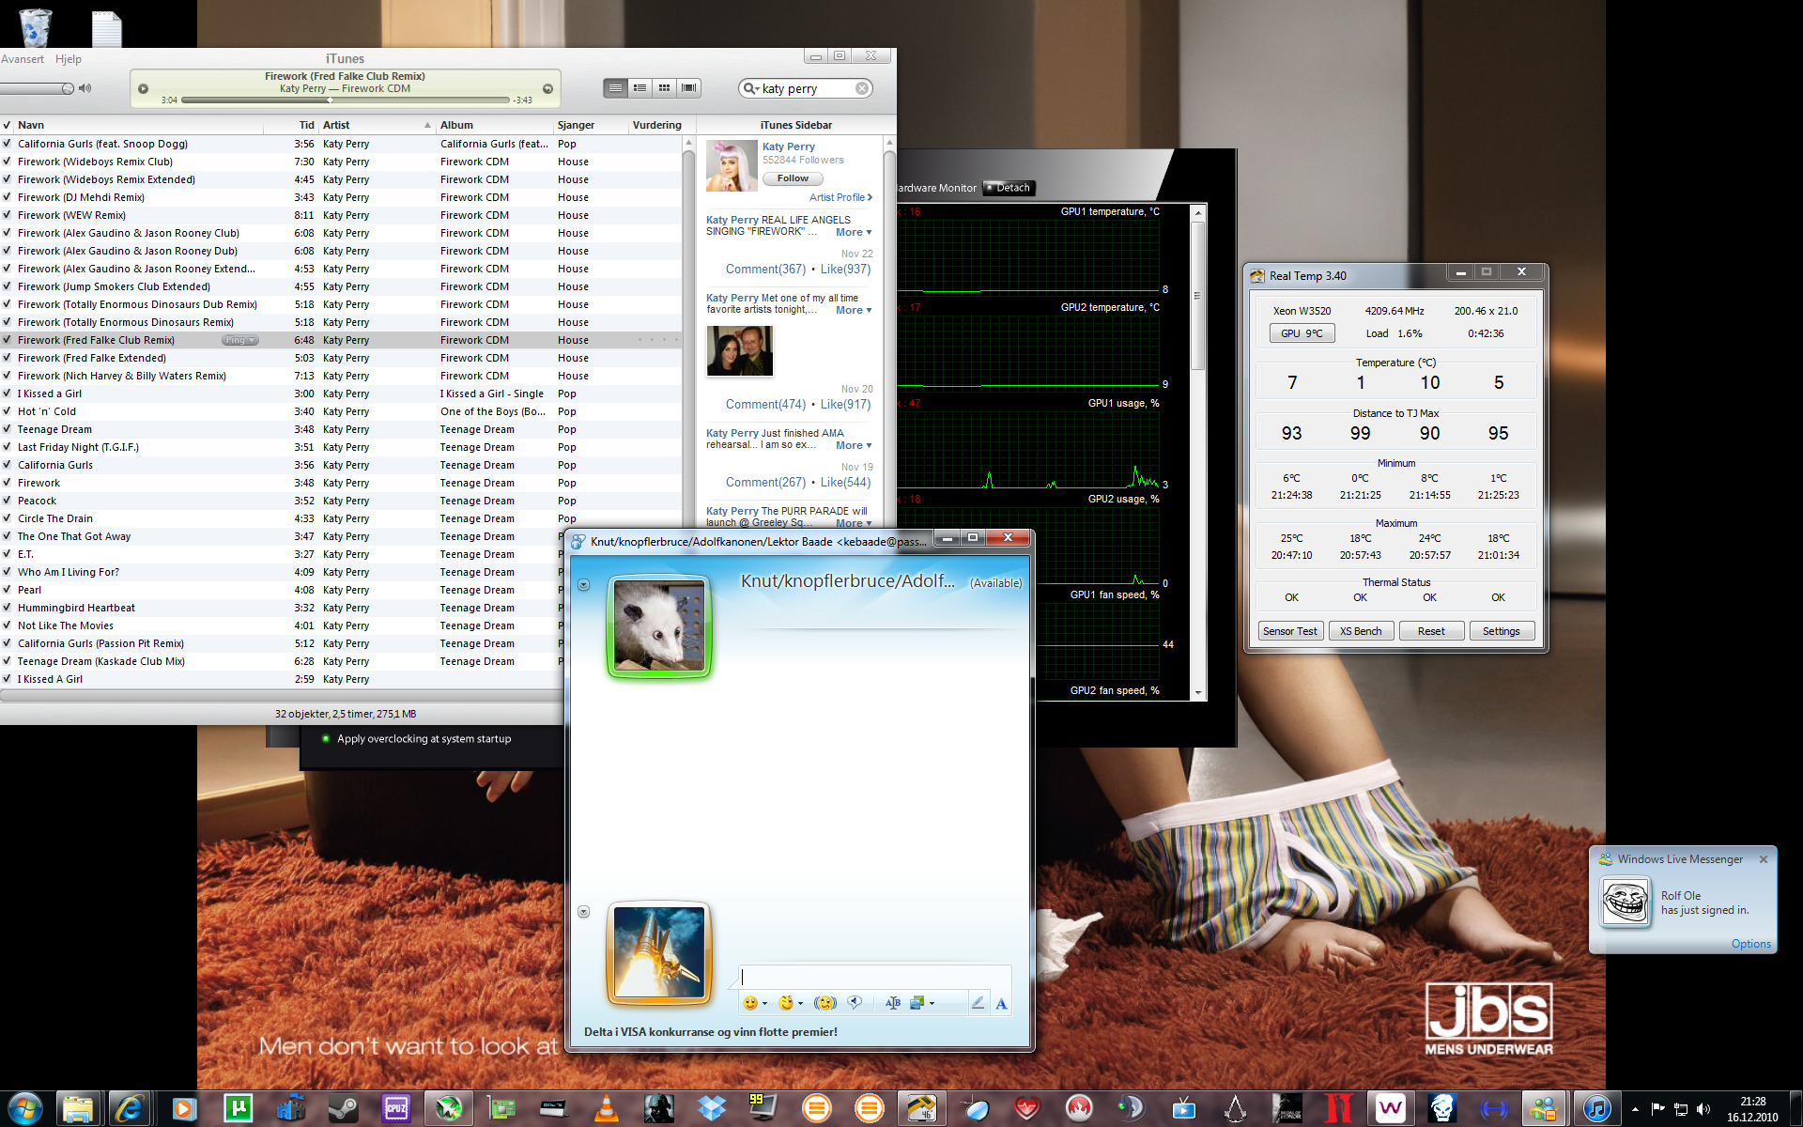1803x1127 pixels.
Task: Expand More on 'Just finished AMA' post
Action: coord(853,445)
